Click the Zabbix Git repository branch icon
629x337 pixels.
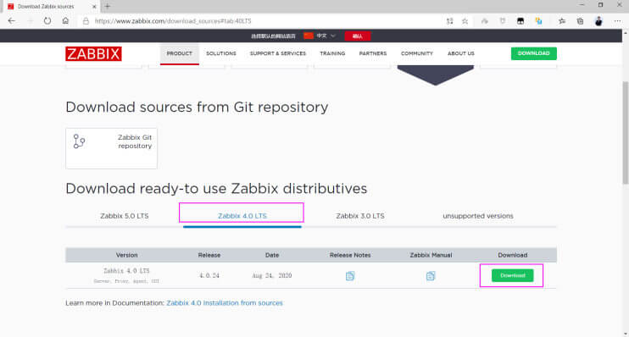(79, 141)
